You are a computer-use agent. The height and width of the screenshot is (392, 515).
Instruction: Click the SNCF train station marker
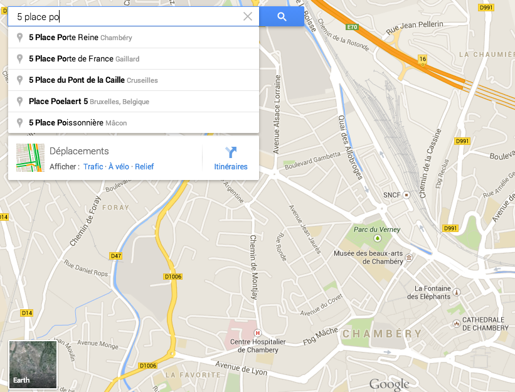[406, 195]
